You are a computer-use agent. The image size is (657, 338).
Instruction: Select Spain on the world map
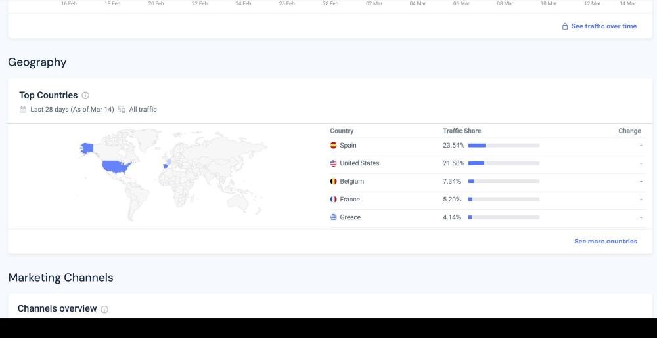click(x=165, y=167)
